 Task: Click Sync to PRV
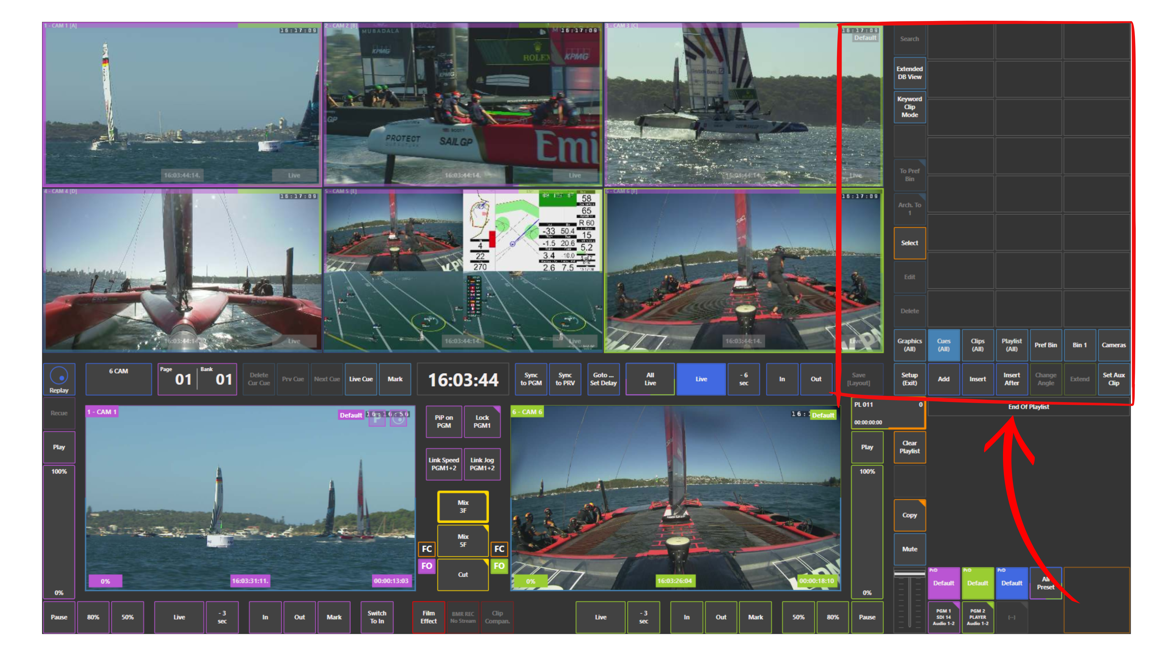(565, 379)
